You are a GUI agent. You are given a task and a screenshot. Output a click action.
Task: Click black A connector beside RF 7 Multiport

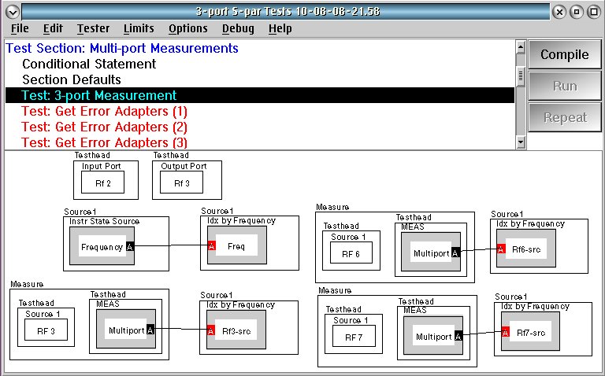point(458,336)
